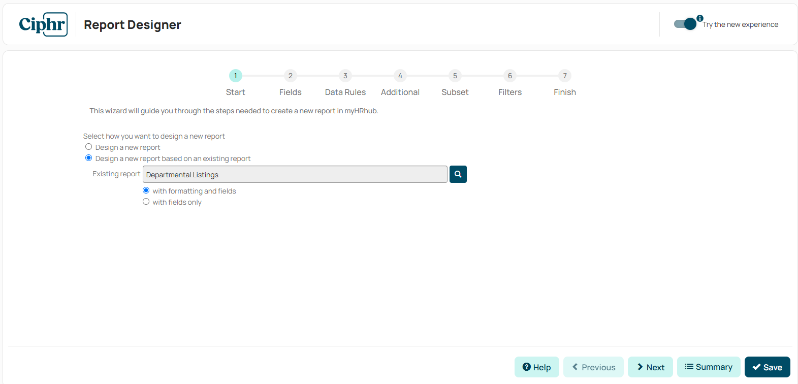Click the 'Existing report' label
The image size is (798, 384).
pyautogui.click(x=116, y=174)
